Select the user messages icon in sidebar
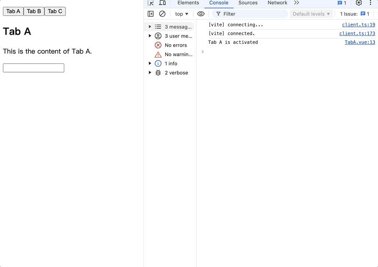Screen dimensions: 378x267 [x=158, y=36]
